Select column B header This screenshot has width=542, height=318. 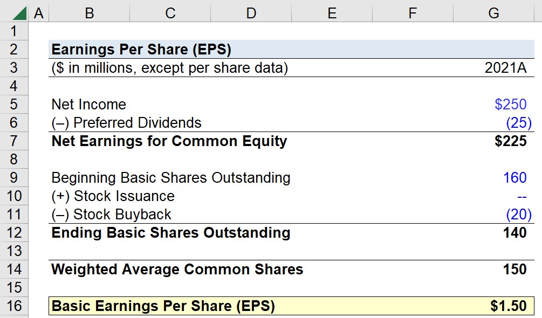(x=90, y=13)
